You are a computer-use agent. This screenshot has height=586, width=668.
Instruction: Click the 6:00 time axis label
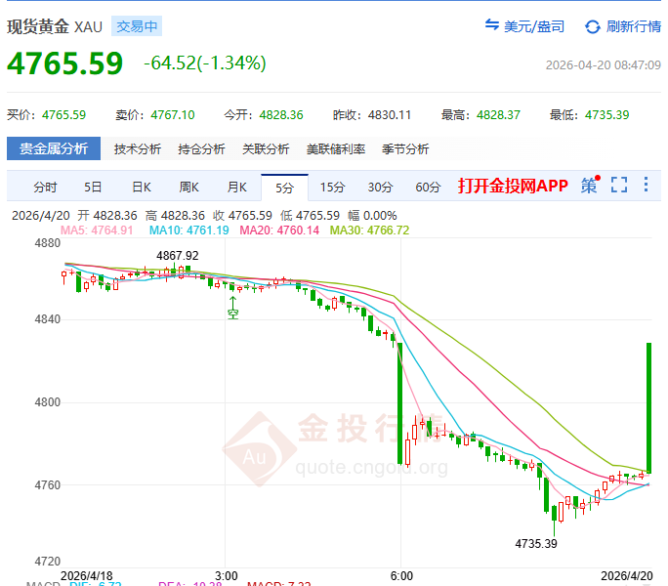tap(401, 576)
